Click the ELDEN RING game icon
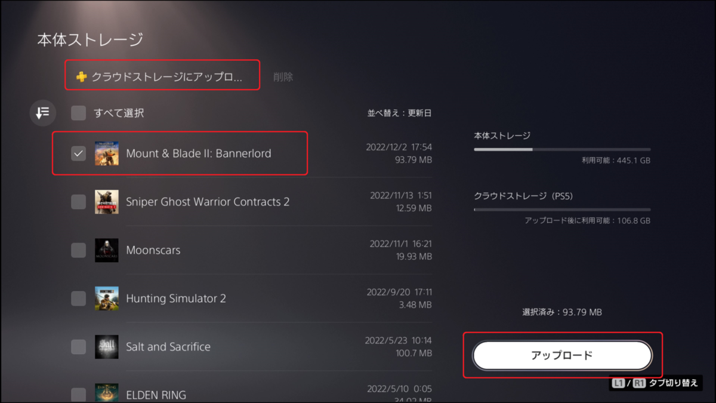The width and height of the screenshot is (716, 403). click(x=107, y=393)
